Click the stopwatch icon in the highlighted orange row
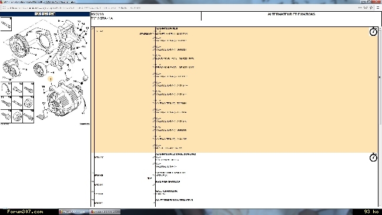 click(x=373, y=32)
